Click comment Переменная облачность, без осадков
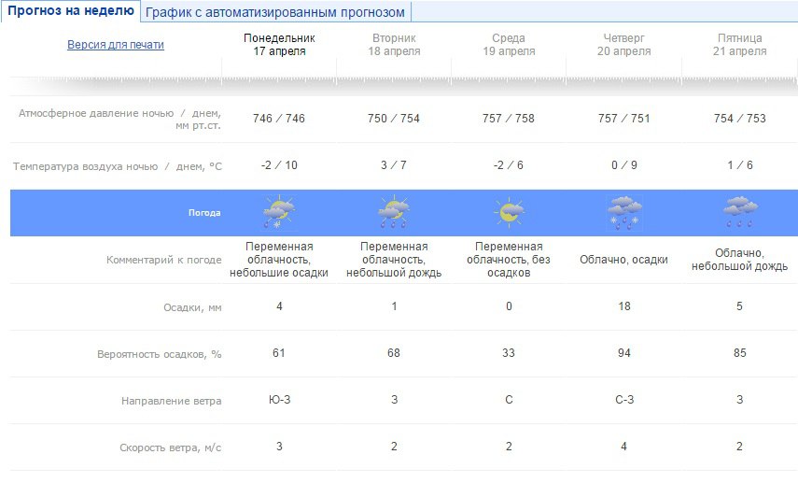Image resolution: width=798 pixels, height=483 pixels. click(x=509, y=260)
